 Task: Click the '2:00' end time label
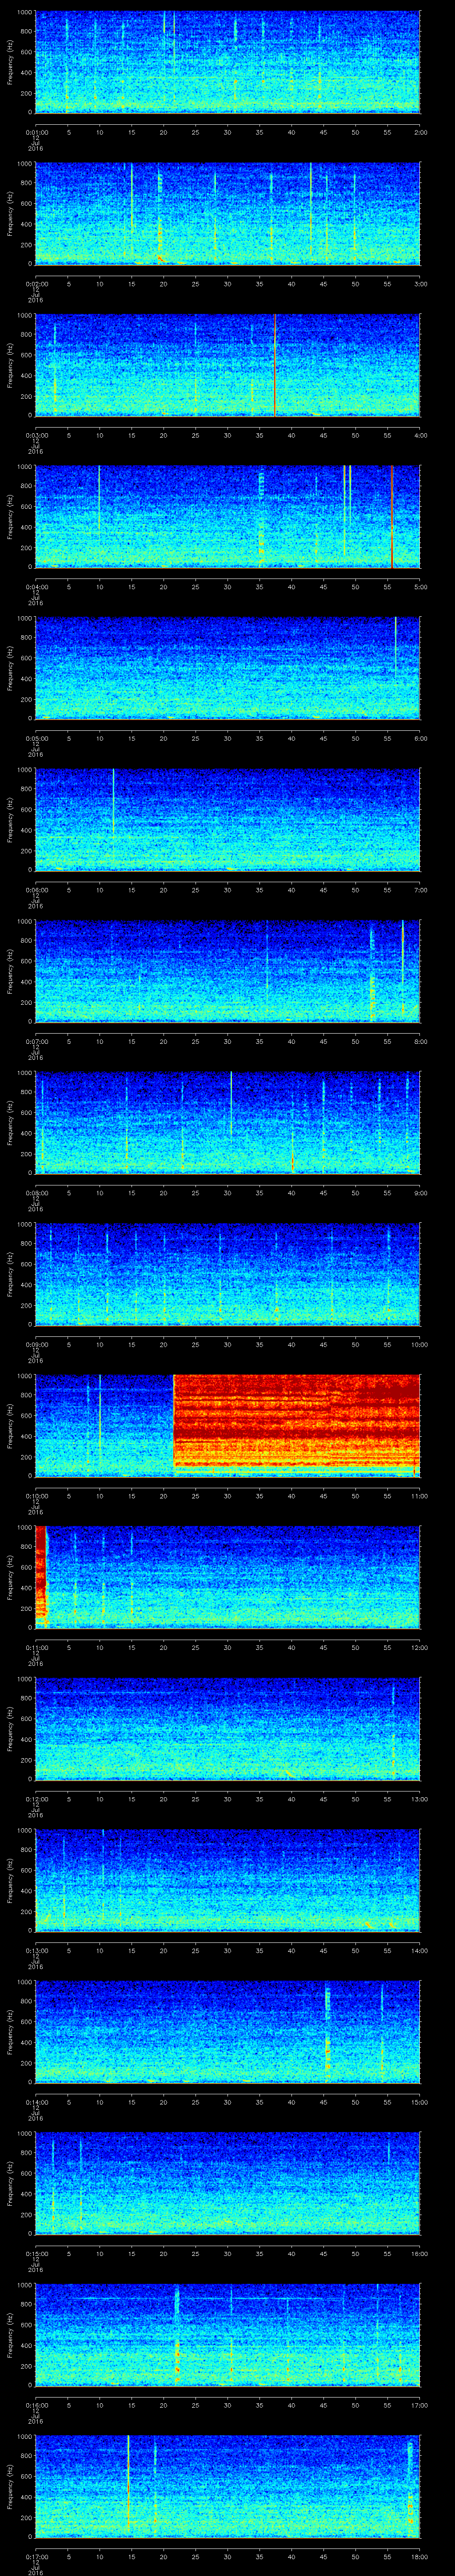point(420,132)
